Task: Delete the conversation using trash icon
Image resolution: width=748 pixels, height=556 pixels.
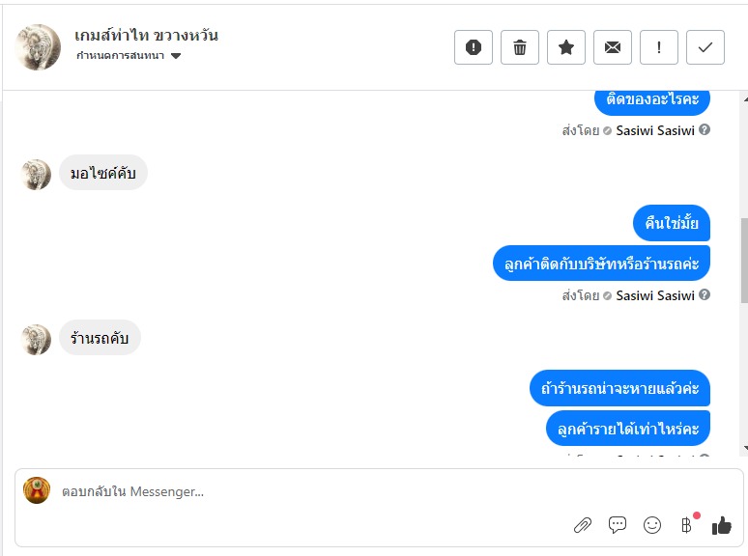Action: (520, 47)
